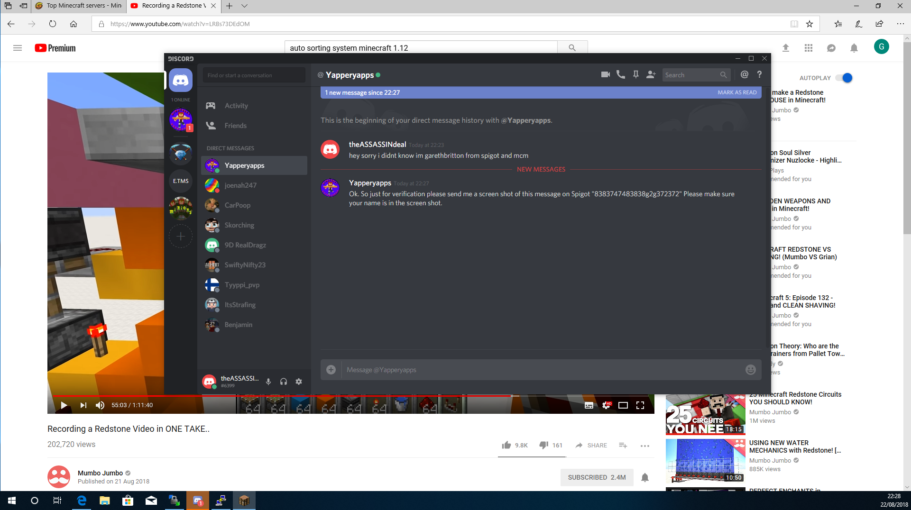Open Mumbo Jumbo channel link

pos(100,473)
